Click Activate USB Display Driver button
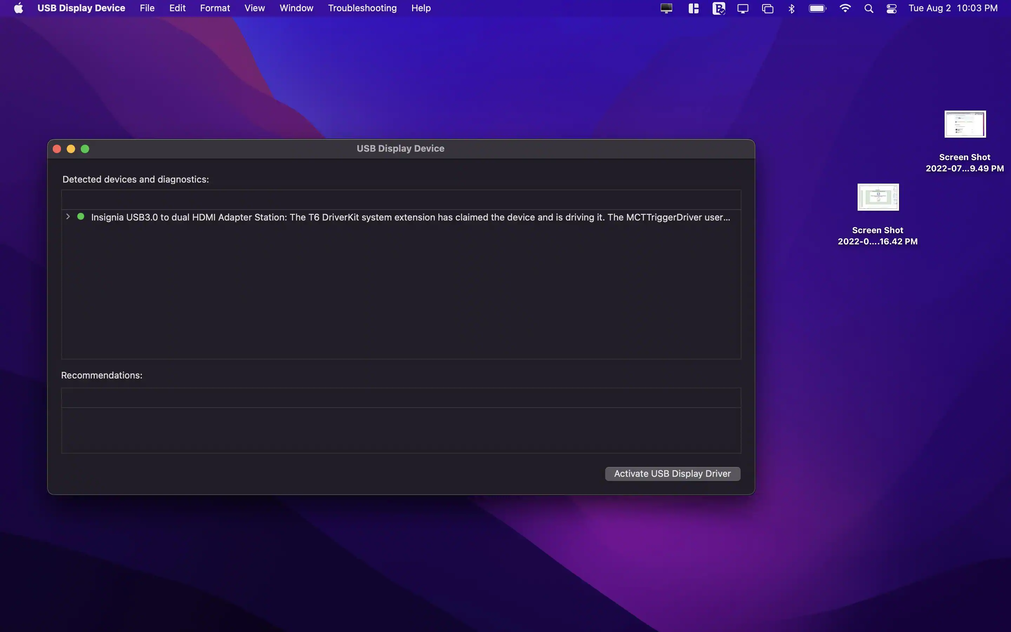 tap(672, 474)
